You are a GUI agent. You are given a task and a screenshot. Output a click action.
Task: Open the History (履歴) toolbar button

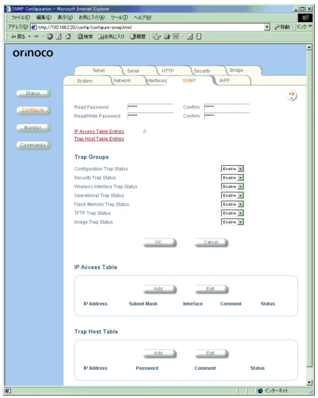(138, 36)
